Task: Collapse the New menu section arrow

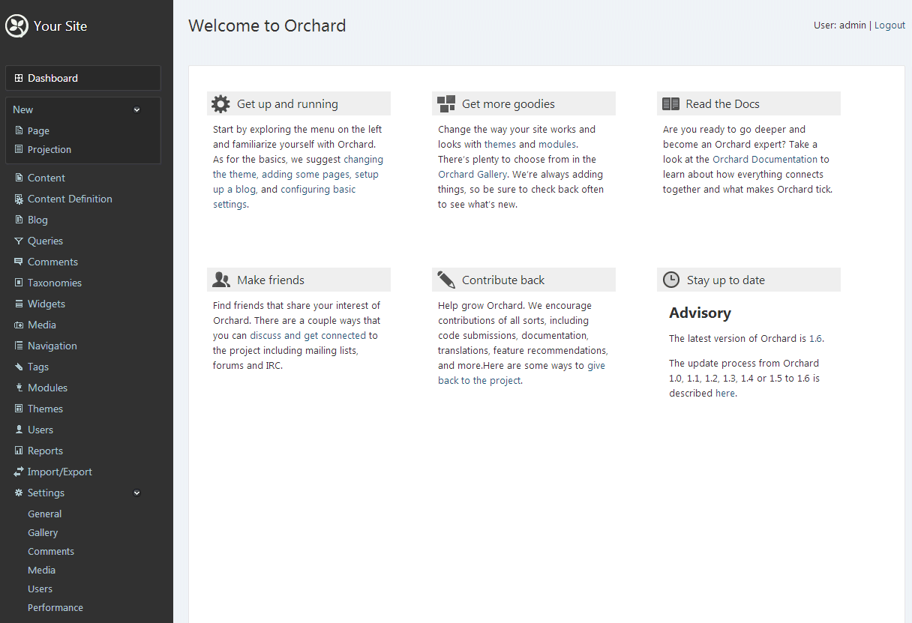Action: [136, 110]
